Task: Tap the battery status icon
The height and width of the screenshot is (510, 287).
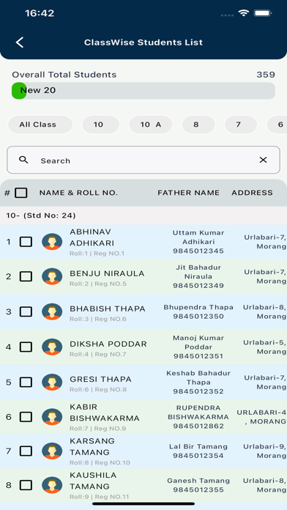Action: point(263,13)
